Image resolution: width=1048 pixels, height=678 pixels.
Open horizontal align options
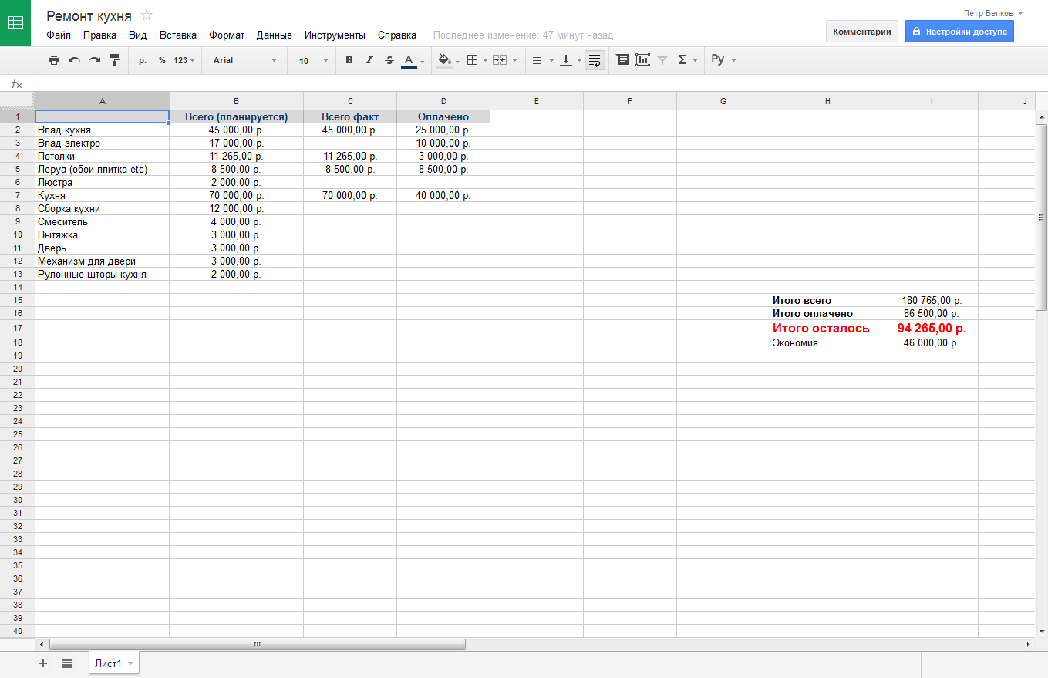(542, 60)
